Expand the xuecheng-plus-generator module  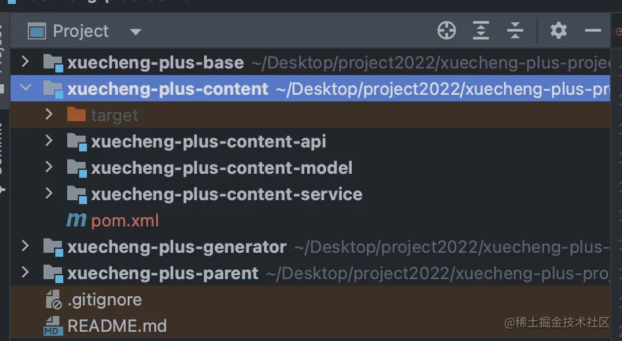click(25, 247)
